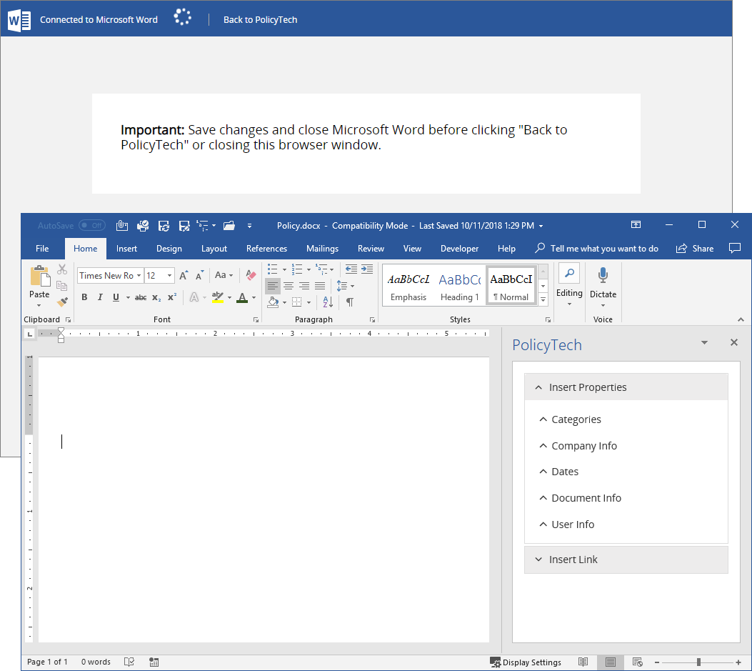Toggle Italic formatting
This screenshot has height=671, width=752.
point(100,297)
